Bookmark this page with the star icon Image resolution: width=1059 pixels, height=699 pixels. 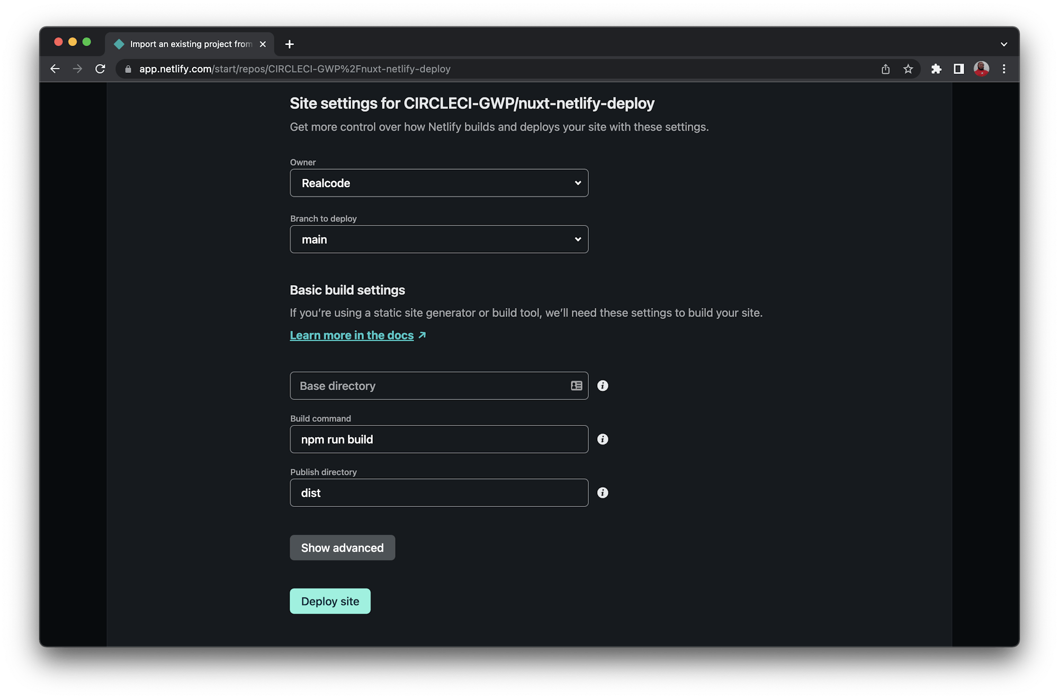(x=908, y=69)
